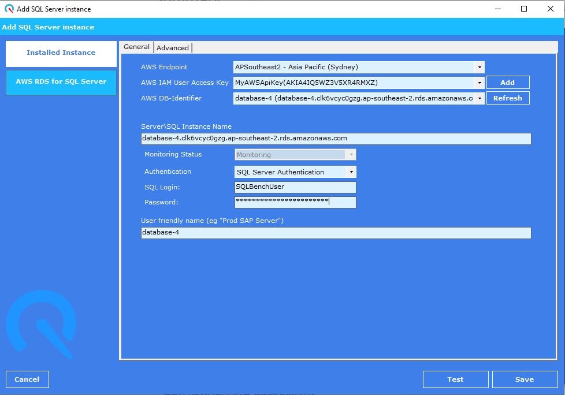This screenshot has height=395, width=565.
Task: Open the AWS IAM User Access Key dropdown
Action: pyautogui.click(x=479, y=83)
